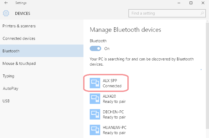Turn off the Bluetooth toggle switch

(x=95, y=49)
